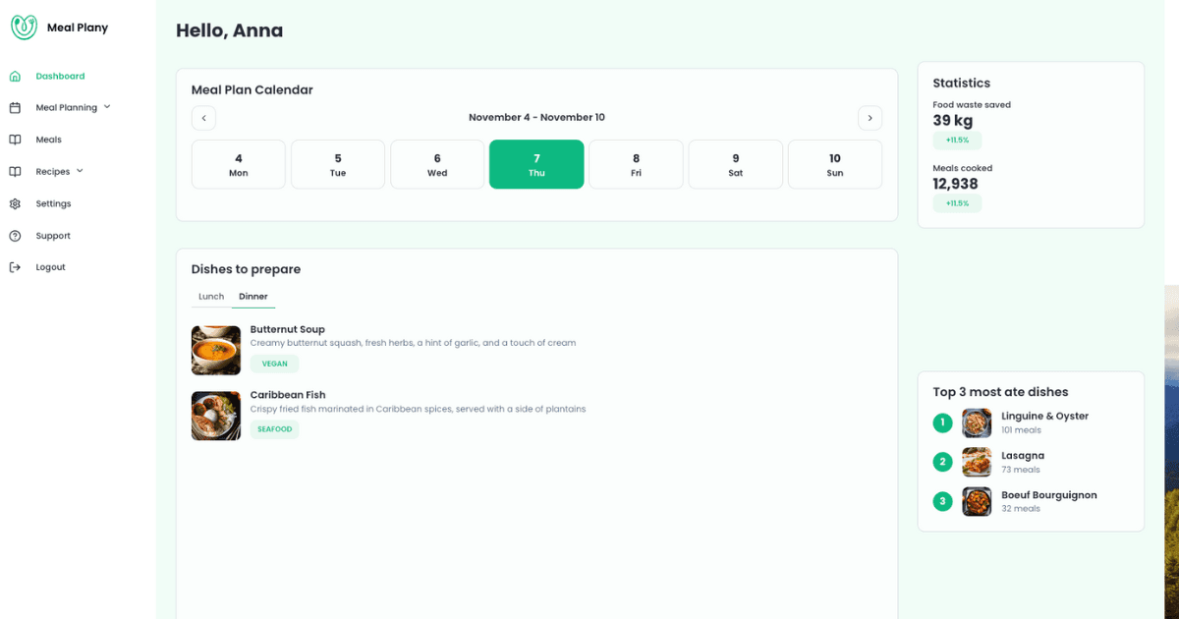Advance to the next week in calendar
Viewport: 1179px width, 619px height.
click(x=870, y=118)
